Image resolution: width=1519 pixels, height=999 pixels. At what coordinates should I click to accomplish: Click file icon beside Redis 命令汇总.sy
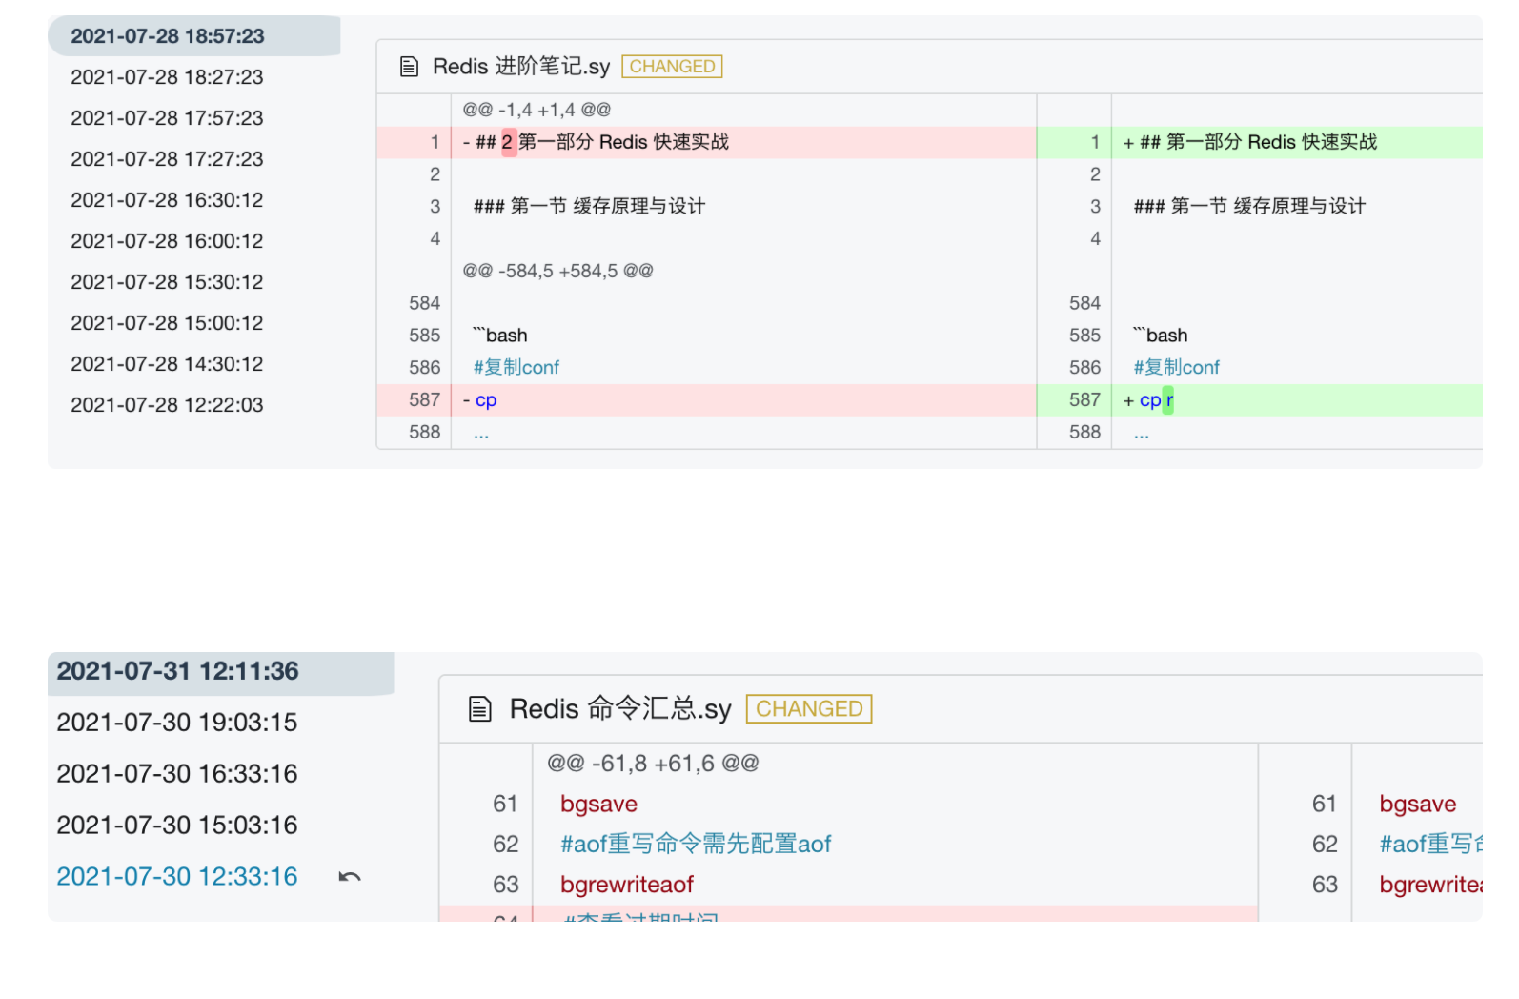480,709
